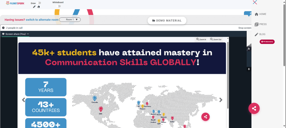286x128 pixels.
Task: Click the UAE map pin
Action: [x=159, y=121]
